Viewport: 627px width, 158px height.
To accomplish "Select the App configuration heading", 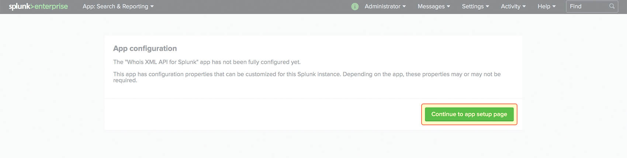I will click(x=145, y=48).
